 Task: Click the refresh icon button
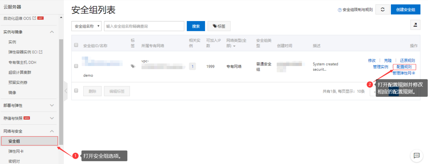pos(382,10)
